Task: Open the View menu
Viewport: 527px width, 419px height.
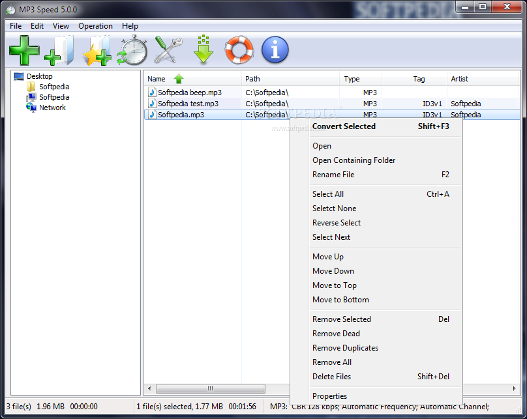Action: click(61, 26)
